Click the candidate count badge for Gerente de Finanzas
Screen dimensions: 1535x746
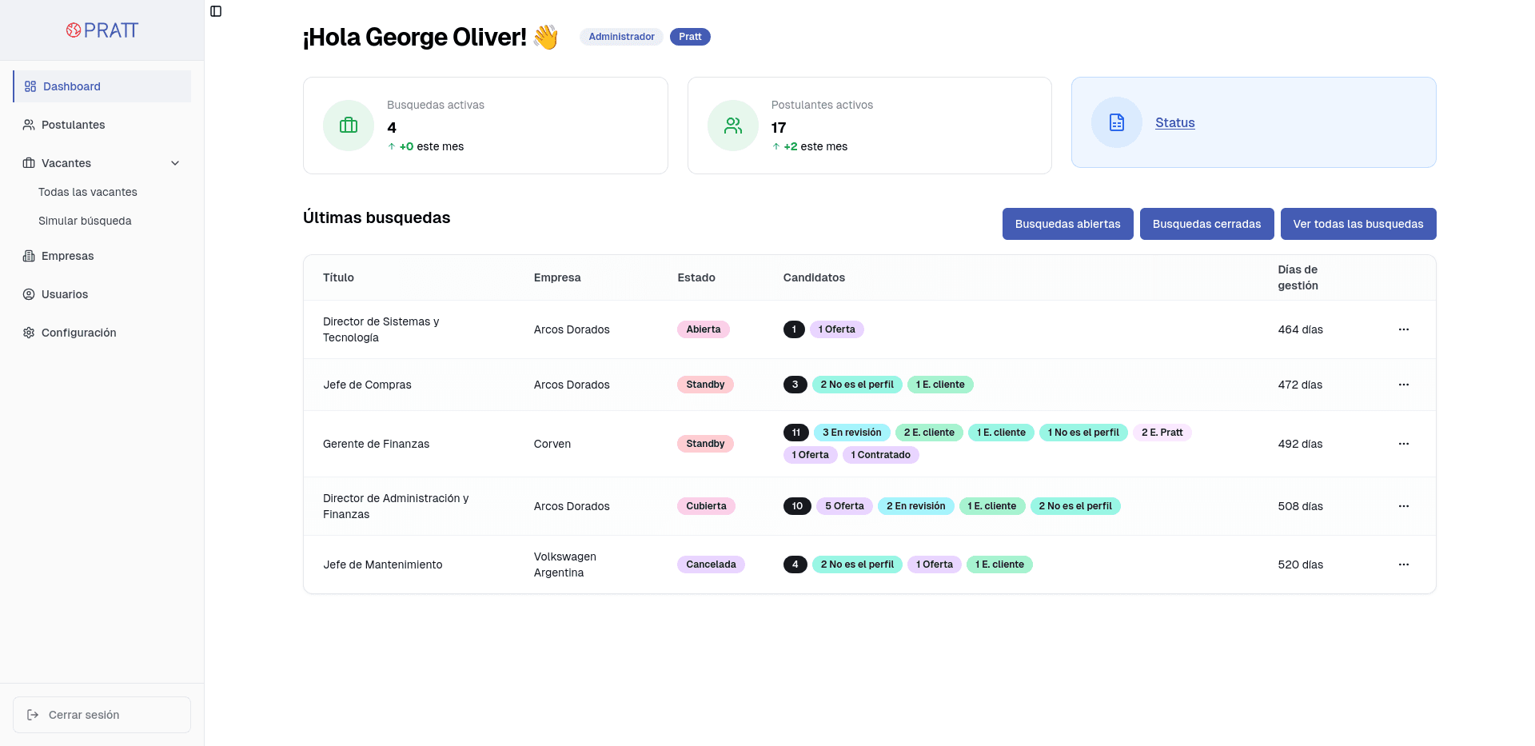tap(795, 433)
